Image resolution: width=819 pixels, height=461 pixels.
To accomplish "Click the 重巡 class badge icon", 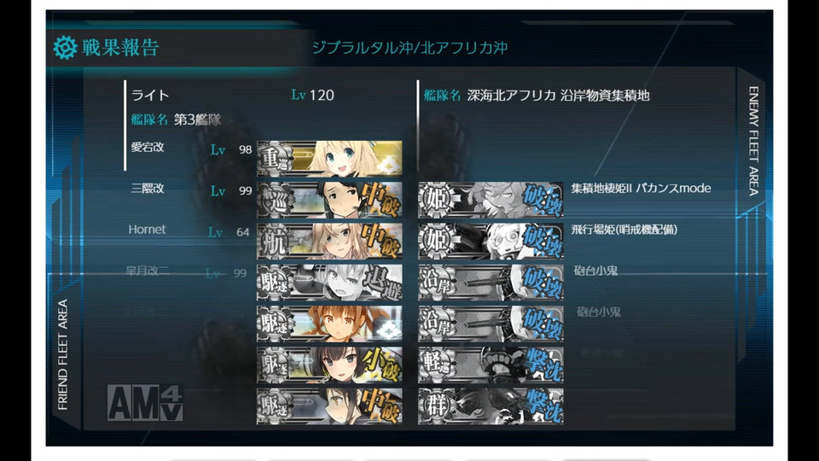I will (275, 159).
